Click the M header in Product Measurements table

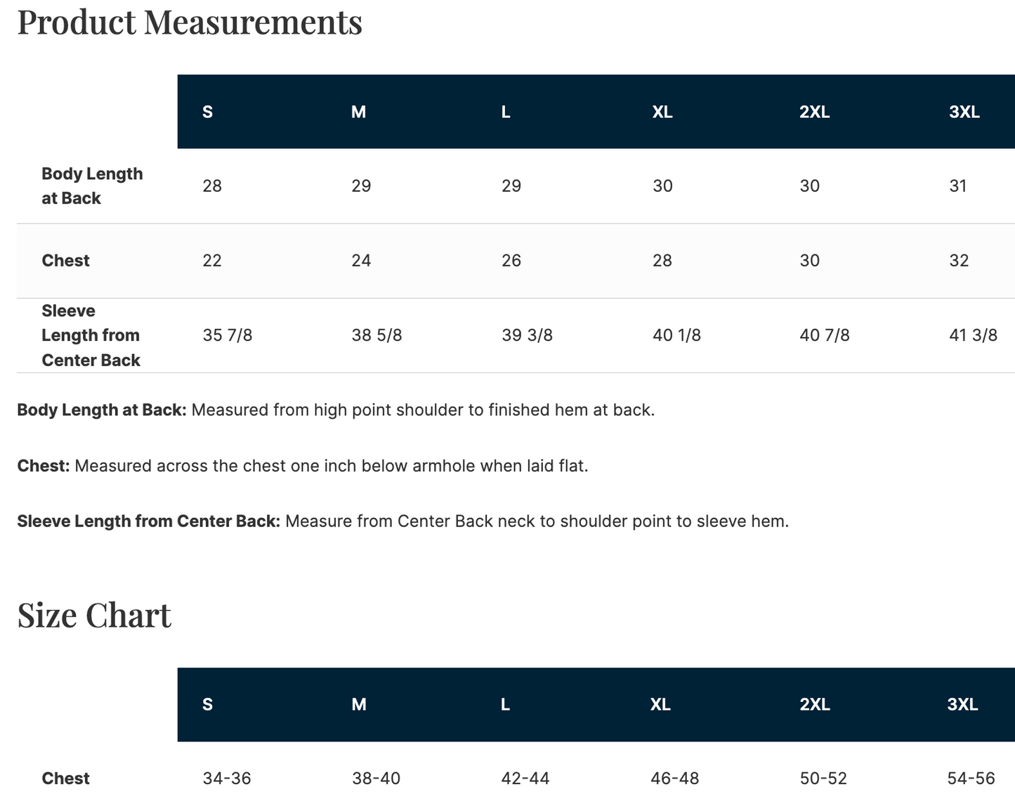pyautogui.click(x=358, y=112)
